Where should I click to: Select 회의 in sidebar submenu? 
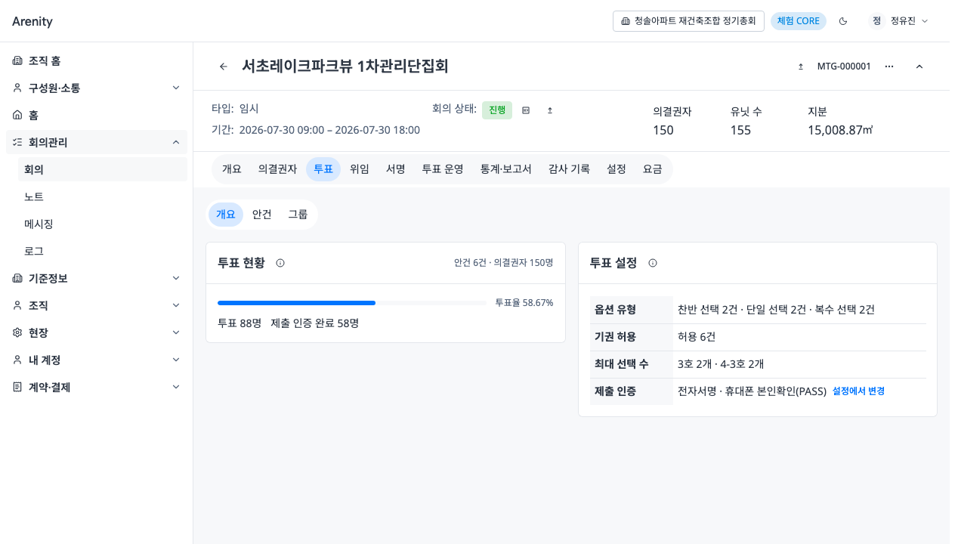(103, 169)
